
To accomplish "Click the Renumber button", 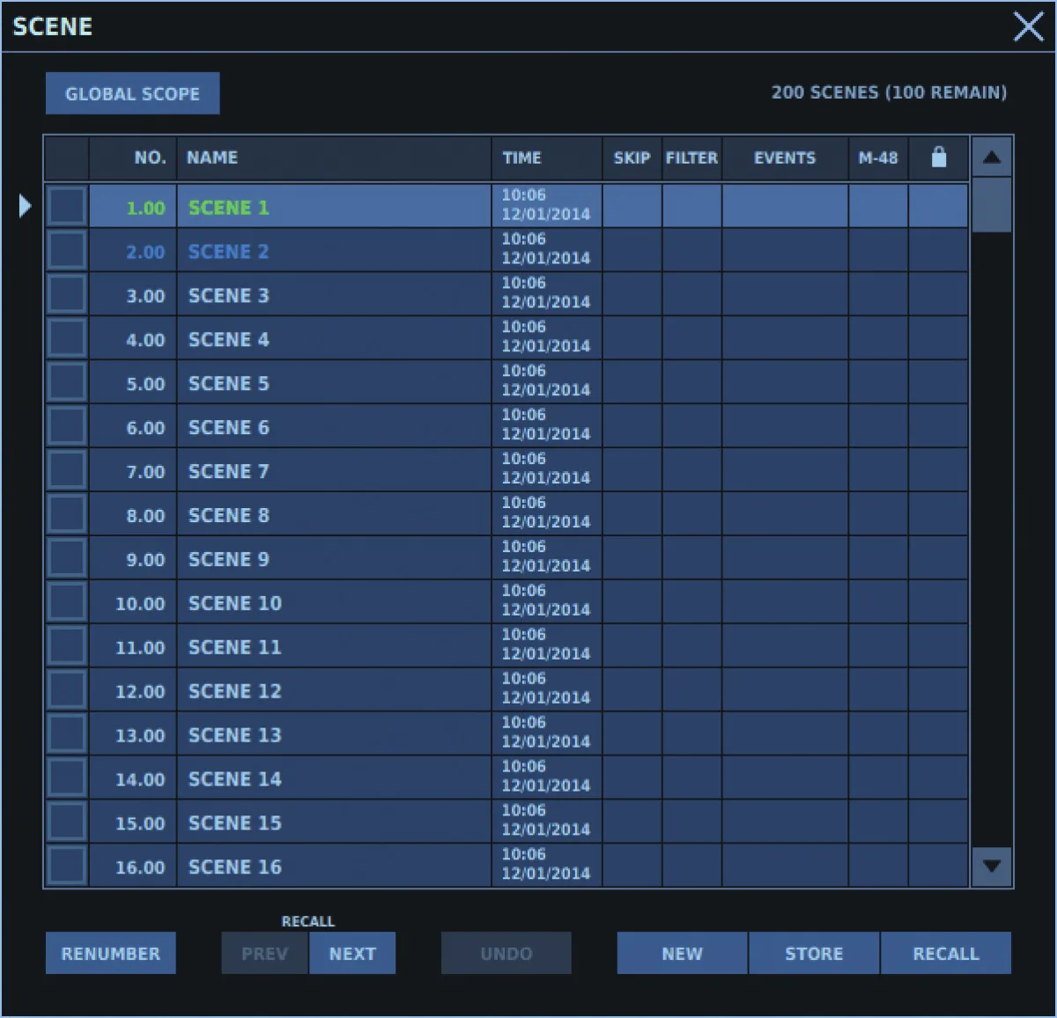I will pyautogui.click(x=111, y=954).
